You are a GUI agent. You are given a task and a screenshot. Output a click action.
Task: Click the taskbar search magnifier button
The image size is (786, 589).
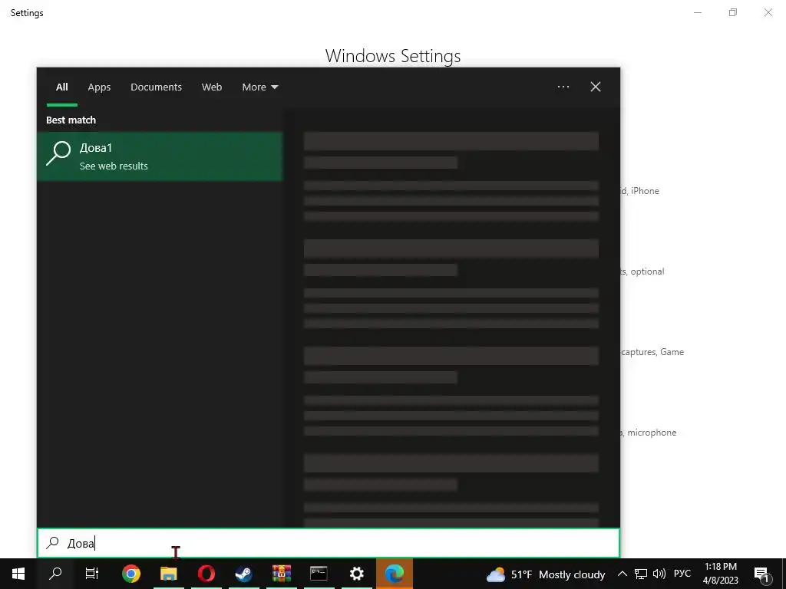(x=55, y=574)
